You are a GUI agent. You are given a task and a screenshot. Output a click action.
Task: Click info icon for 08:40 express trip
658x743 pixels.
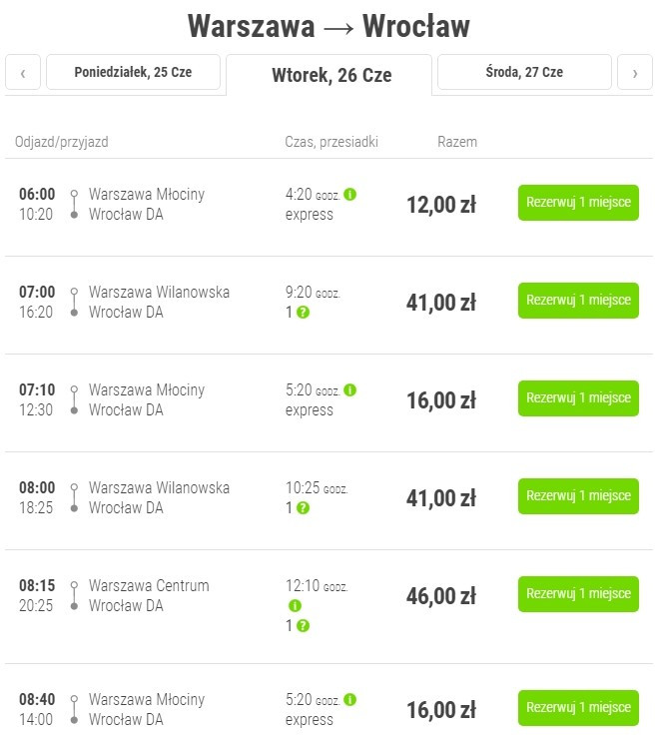(350, 699)
